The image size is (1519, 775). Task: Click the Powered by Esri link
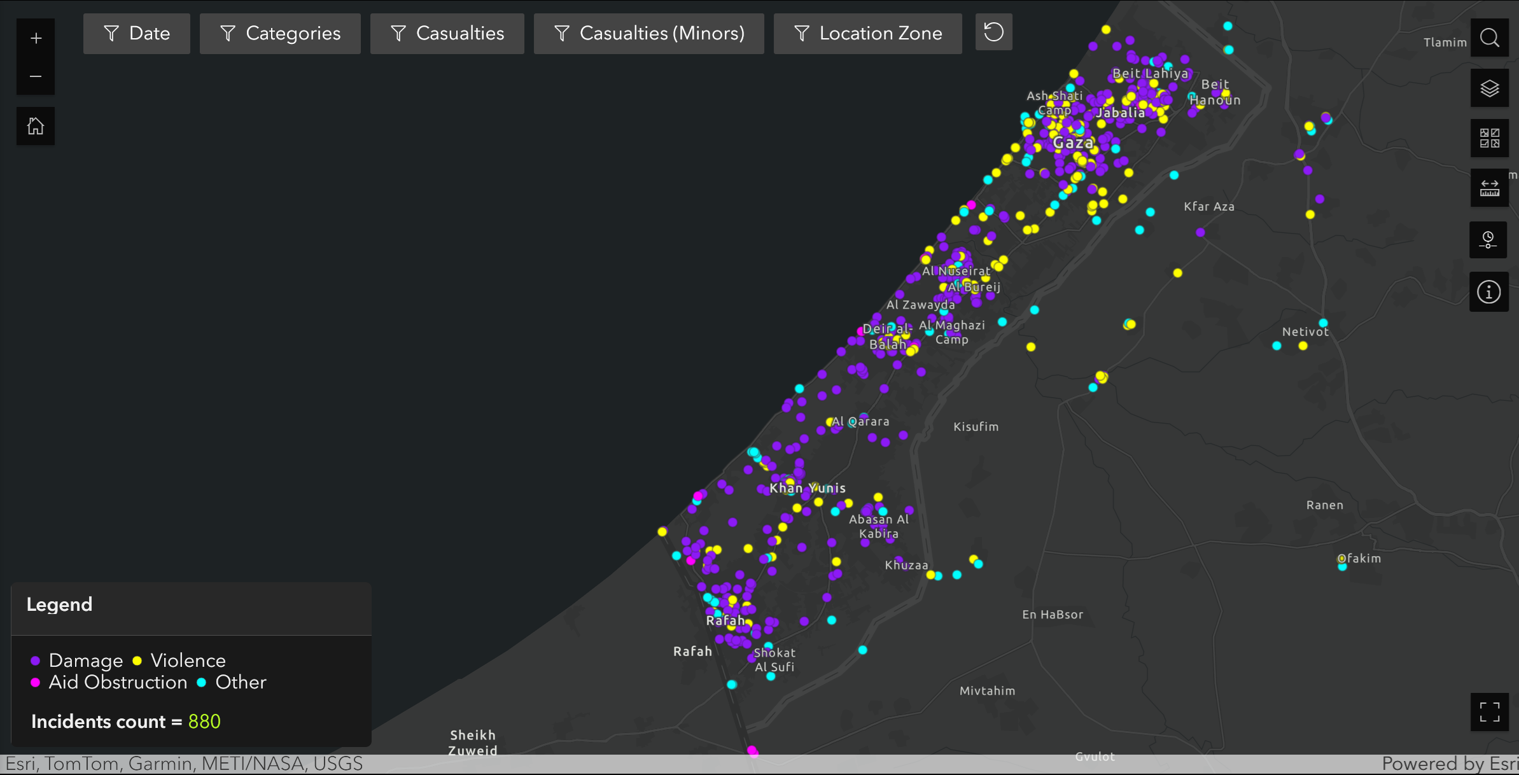1449,764
